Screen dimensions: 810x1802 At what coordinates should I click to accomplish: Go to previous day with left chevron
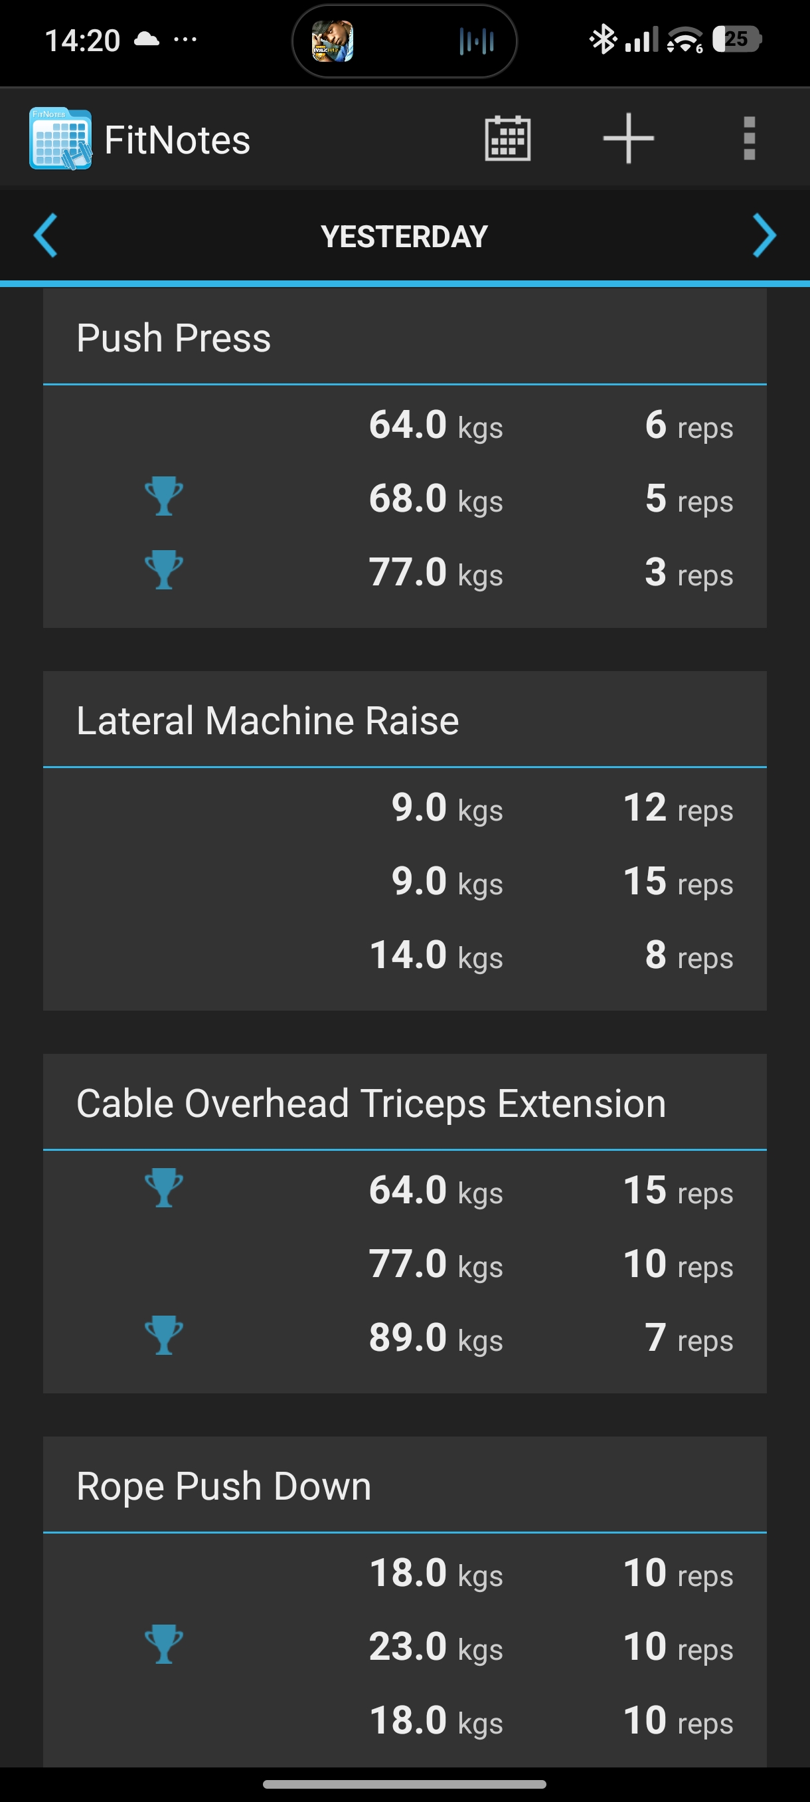[45, 236]
